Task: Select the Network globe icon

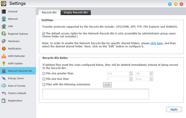Action: (x=4, y=19)
